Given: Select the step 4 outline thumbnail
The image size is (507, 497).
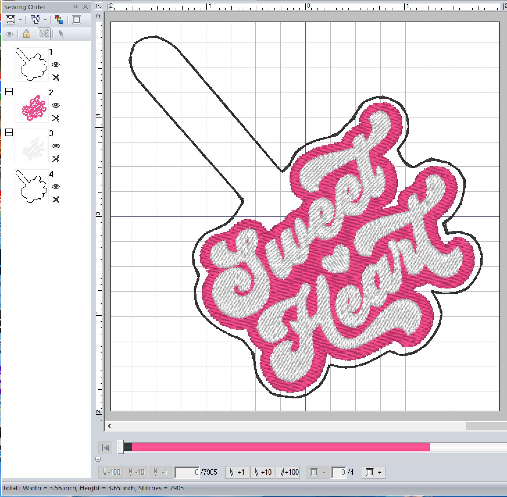Looking at the screenshot, I should [31, 187].
